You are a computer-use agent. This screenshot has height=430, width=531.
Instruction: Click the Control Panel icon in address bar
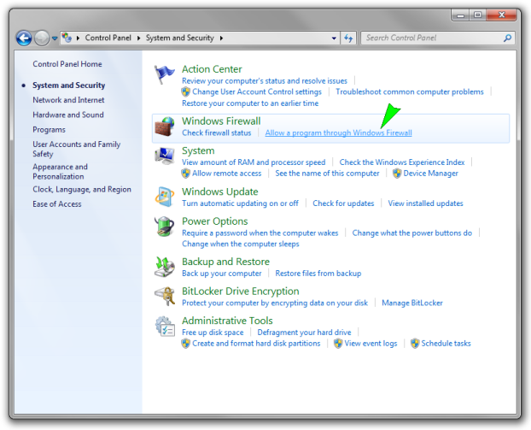pos(67,38)
